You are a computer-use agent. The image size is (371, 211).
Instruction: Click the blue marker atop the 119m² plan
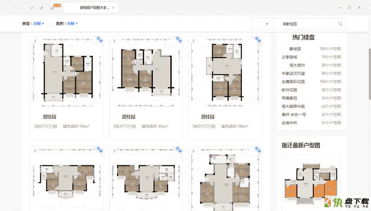(35, 41)
